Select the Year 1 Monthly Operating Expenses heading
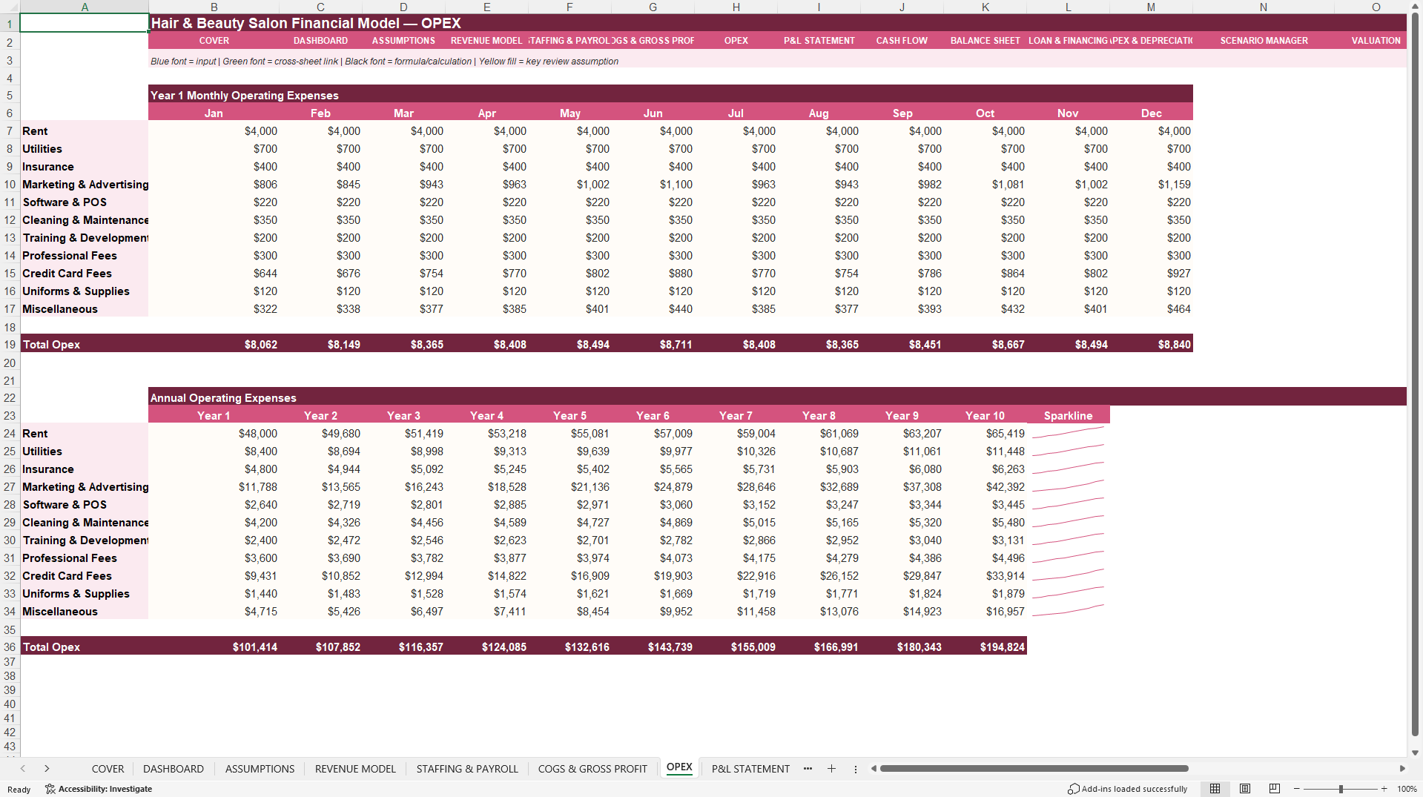The height and width of the screenshot is (797, 1423). (245, 95)
